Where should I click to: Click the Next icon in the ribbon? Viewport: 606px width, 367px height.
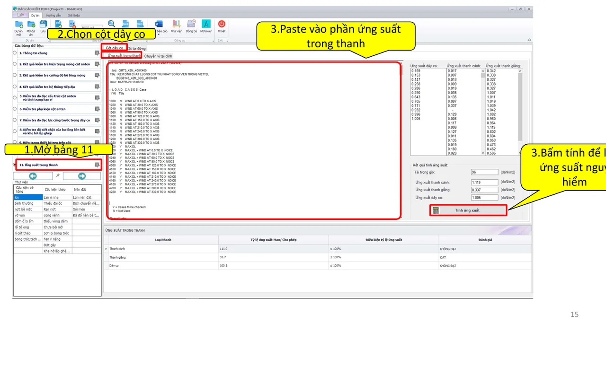coord(140,24)
